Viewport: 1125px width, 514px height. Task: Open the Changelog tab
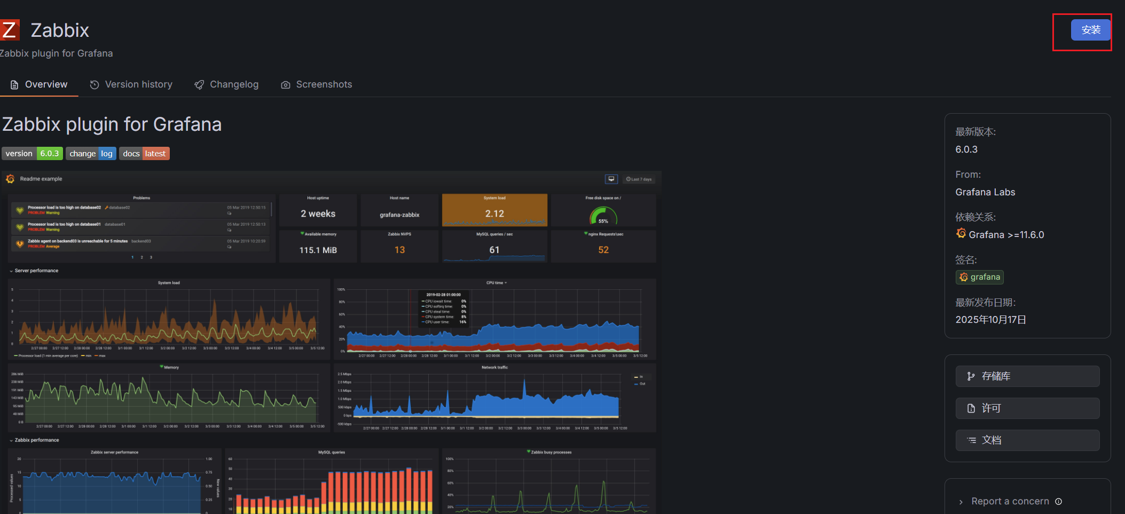click(226, 84)
